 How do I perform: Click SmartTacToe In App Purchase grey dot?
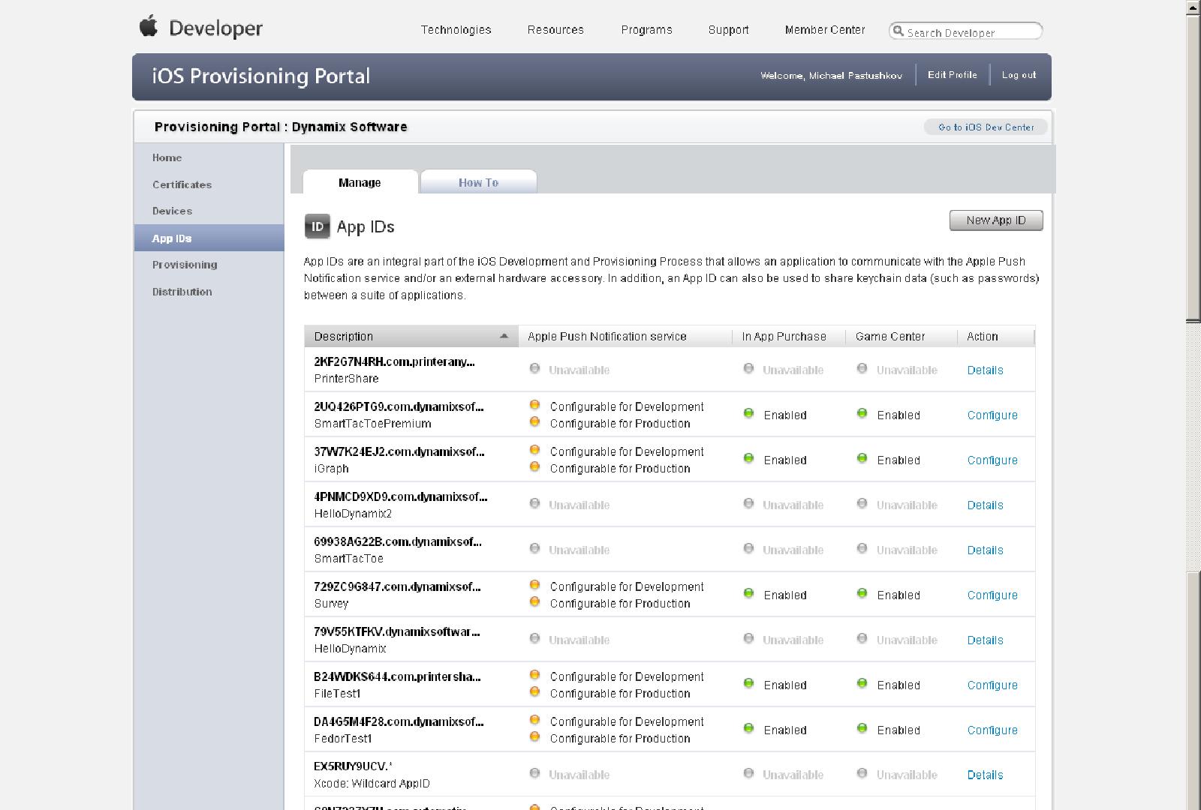[x=748, y=548]
